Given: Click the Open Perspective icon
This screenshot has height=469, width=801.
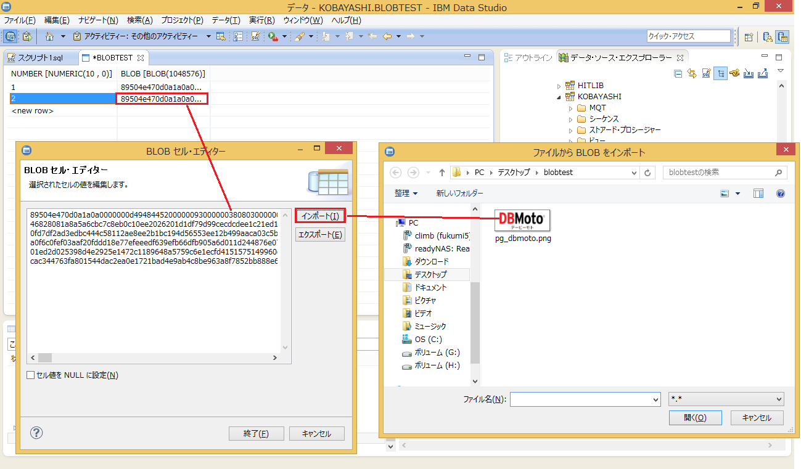Looking at the screenshot, I should 749,36.
